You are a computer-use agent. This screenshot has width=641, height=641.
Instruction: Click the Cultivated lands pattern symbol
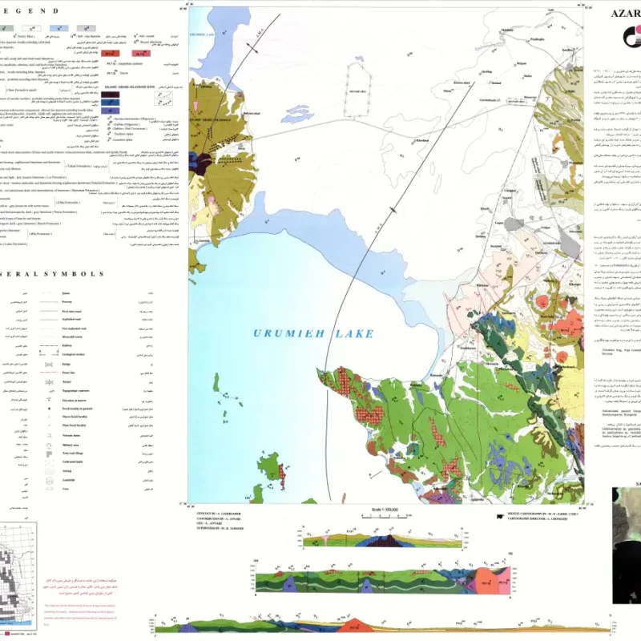[49, 462]
